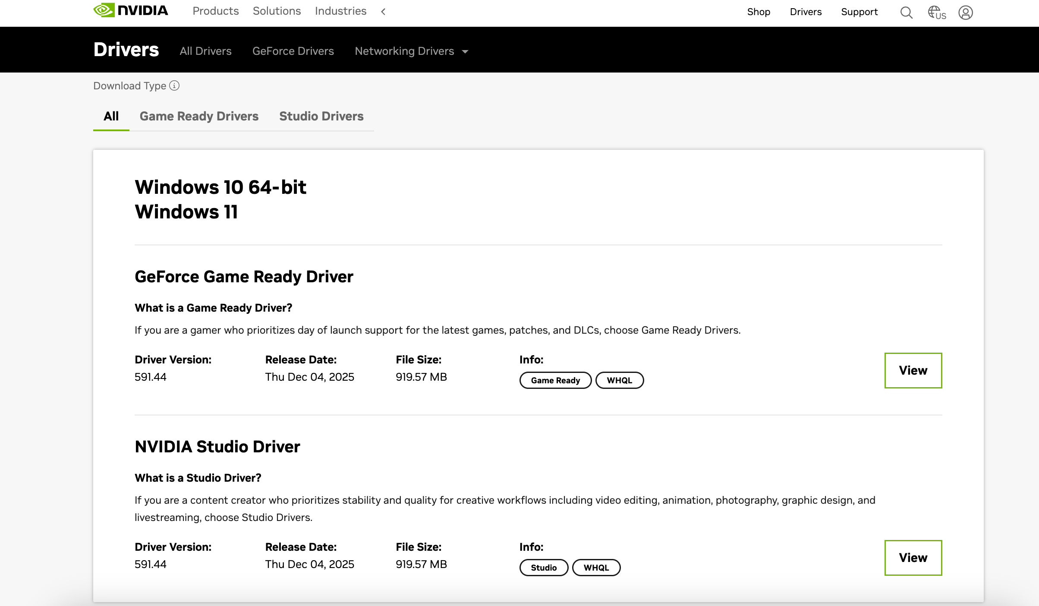Open the user account icon
Viewport: 1039px width, 606px height.
point(966,13)
